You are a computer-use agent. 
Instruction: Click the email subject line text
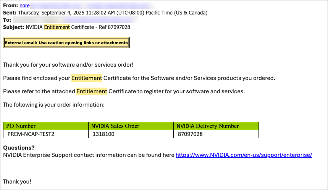click(78, 27)
